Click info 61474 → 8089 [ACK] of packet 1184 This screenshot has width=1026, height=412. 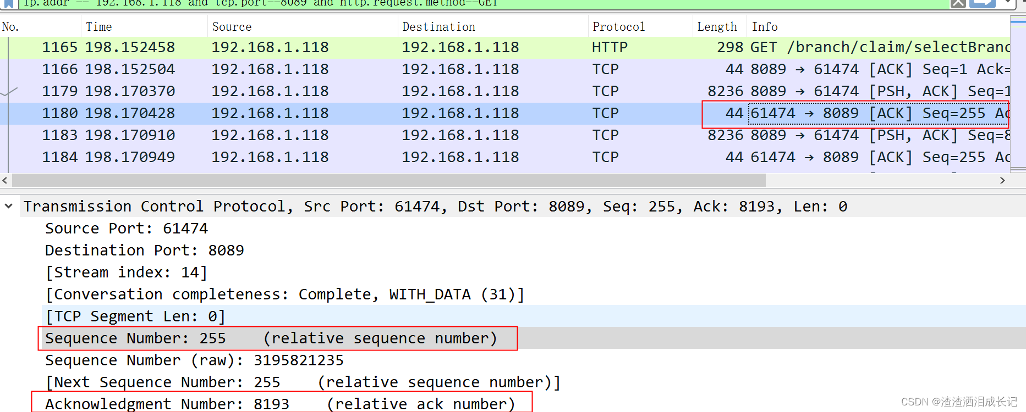879,158
